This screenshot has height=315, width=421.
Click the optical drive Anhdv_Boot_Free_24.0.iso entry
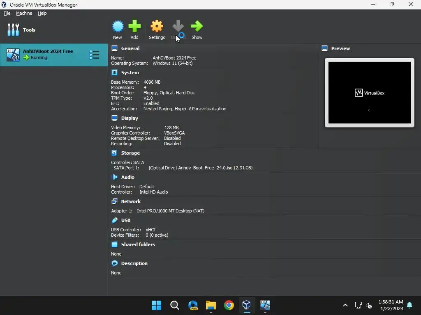coord(201,168)
